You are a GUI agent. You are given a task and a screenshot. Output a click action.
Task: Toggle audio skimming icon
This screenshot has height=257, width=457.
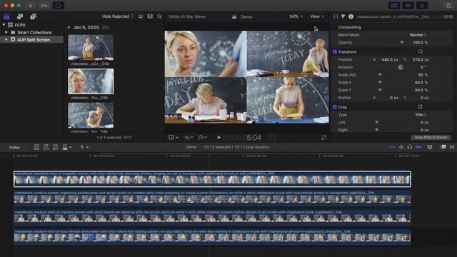click(x=401, y=147)
